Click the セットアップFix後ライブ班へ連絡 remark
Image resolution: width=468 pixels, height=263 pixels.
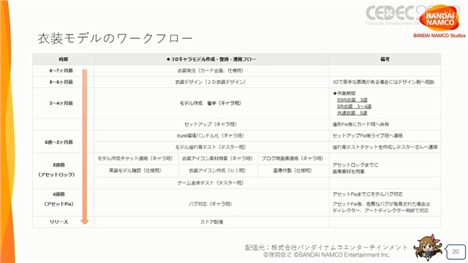tap(368, 136)
